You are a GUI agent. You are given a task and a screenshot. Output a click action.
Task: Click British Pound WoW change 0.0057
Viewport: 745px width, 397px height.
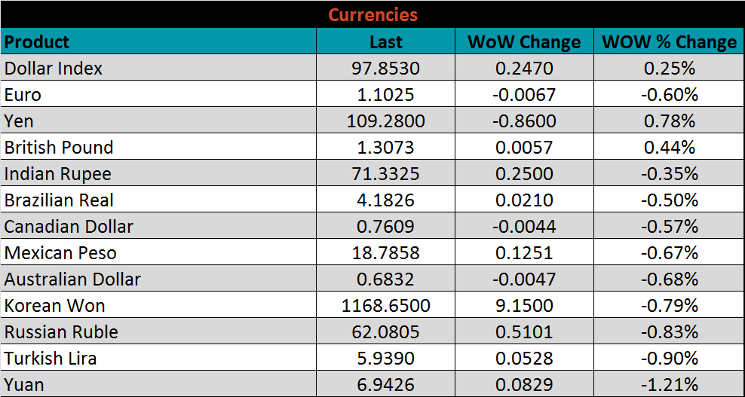(524, 148)
